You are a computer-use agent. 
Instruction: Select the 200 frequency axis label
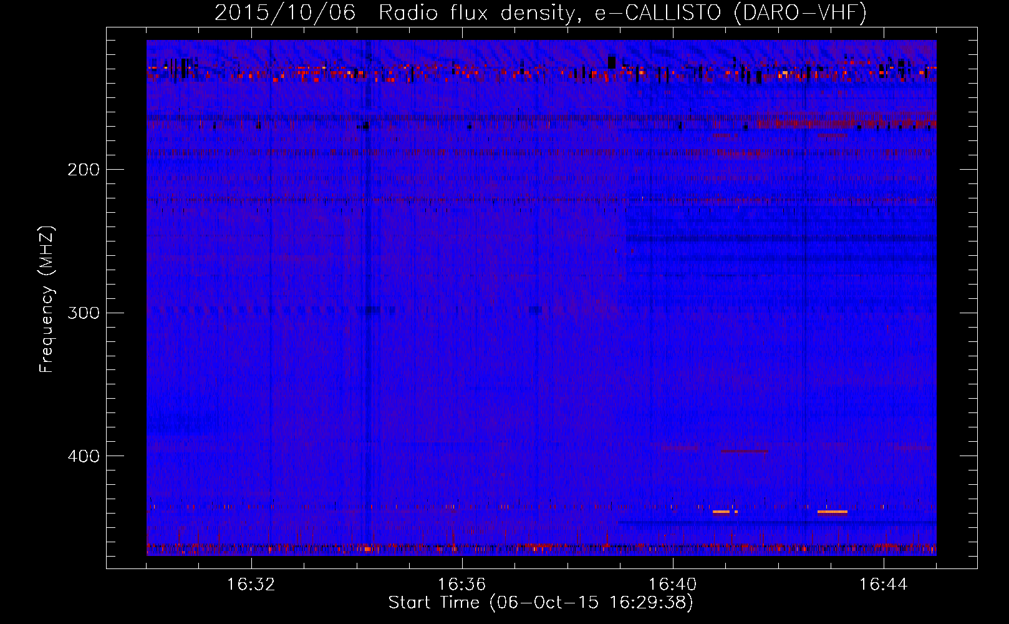click(x=84, y=170)
